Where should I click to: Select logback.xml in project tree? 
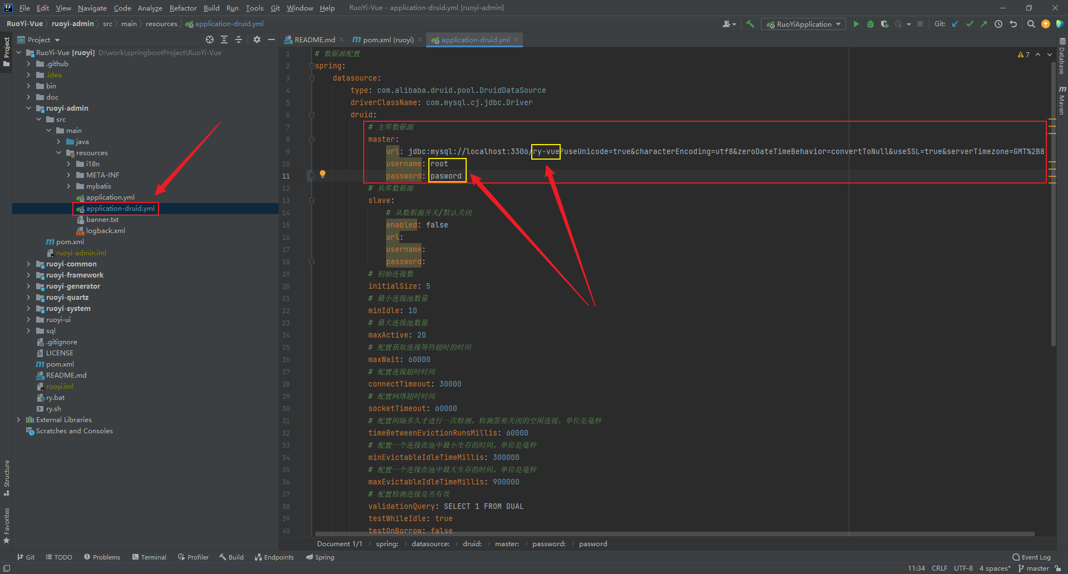point(105,230)
